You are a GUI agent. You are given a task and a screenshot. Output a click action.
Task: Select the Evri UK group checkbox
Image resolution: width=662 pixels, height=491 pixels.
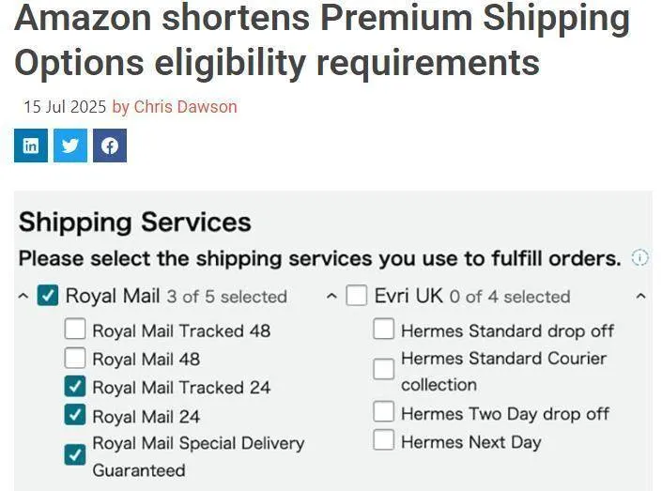click(x=356, y=297)
